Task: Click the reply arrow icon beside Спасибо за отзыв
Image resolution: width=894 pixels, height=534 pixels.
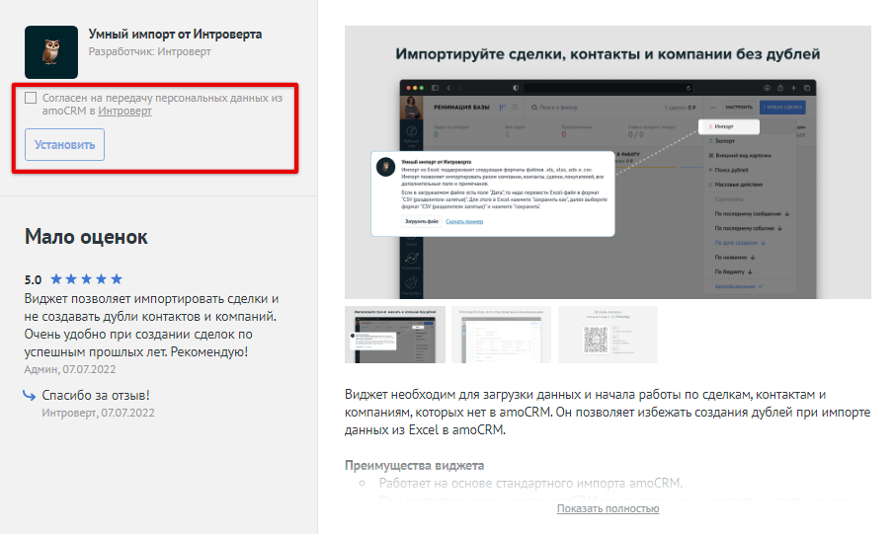Action: coord(29,395)
